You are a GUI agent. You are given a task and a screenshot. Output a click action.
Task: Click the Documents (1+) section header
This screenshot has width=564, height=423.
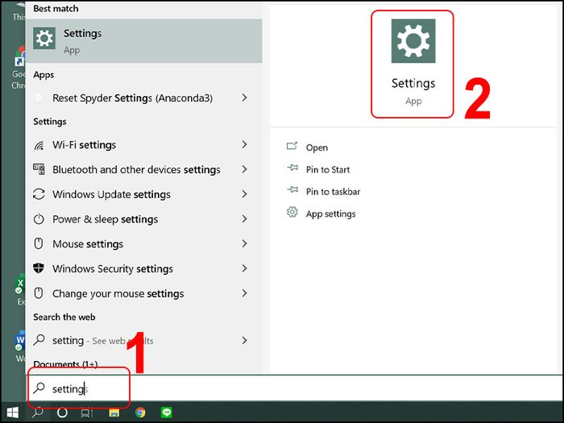(x=65, y=364)
